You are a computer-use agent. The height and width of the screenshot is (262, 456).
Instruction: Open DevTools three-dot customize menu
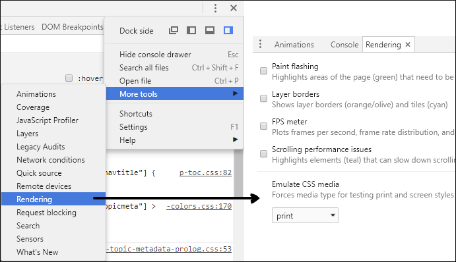coord(215,8)
